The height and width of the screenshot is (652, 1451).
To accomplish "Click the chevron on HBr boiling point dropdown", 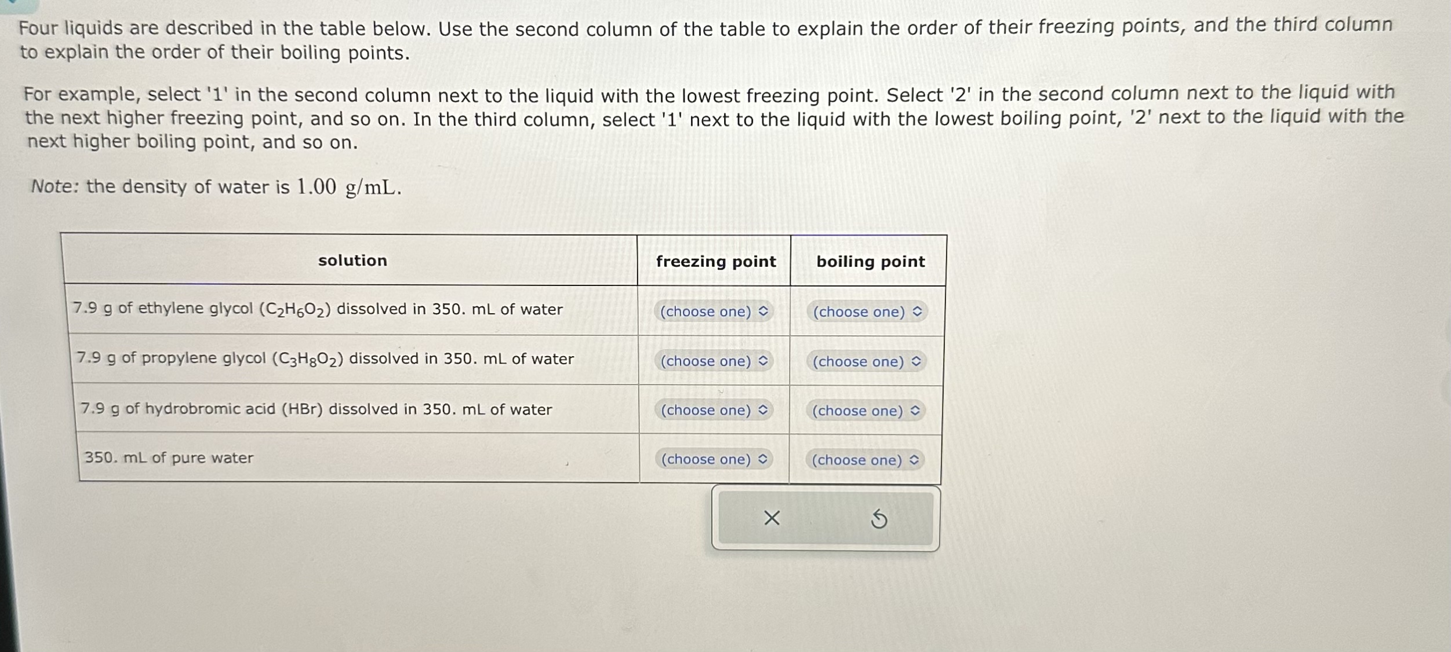I will (x=917, y=410).
